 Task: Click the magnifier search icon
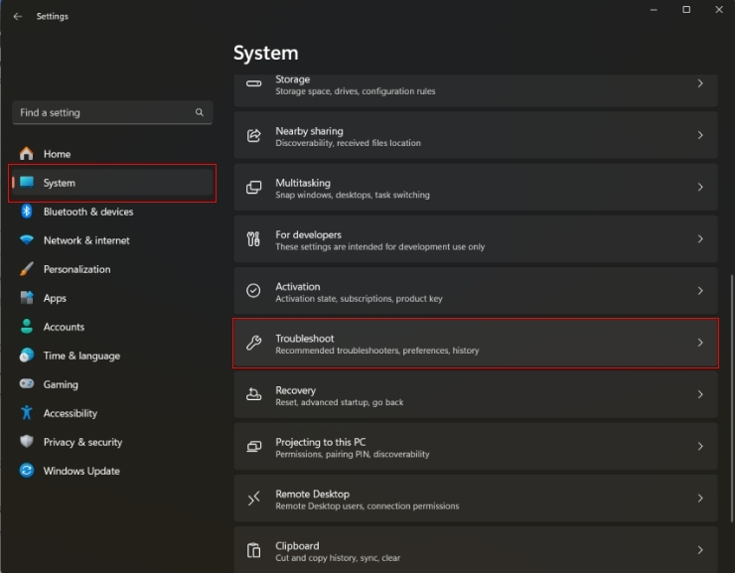[x=200, y=112]
